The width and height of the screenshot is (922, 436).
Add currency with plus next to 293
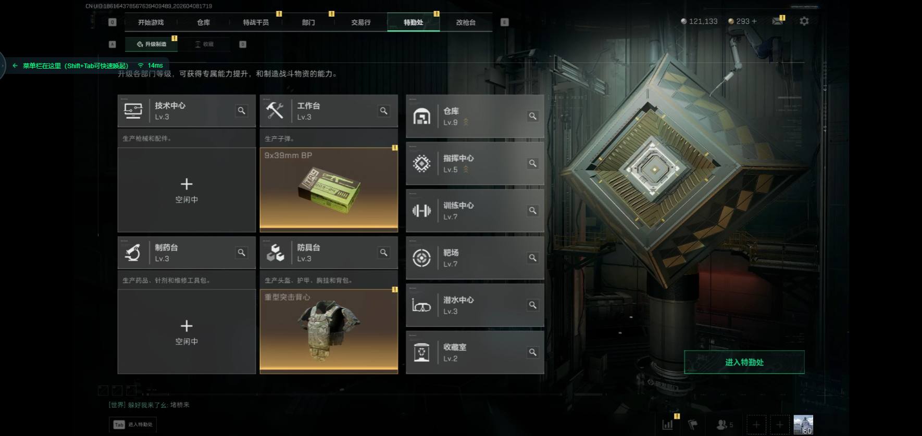(754, 21)
